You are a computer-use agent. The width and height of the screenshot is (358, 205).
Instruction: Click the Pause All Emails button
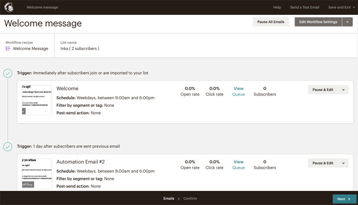[x=271, y=22]
